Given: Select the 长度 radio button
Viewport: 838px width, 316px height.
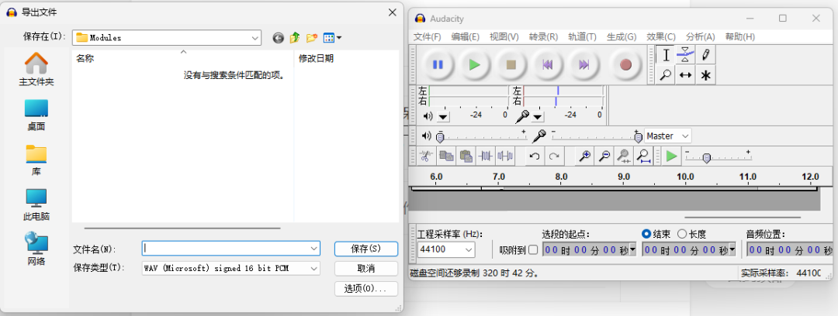Looking at the screenshot, I should click(682, 234).
